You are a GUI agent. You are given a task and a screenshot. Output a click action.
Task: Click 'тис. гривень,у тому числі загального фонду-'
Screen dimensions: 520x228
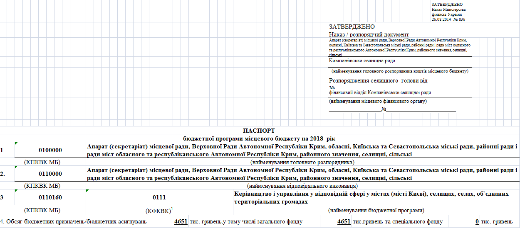tap(247, 222)
